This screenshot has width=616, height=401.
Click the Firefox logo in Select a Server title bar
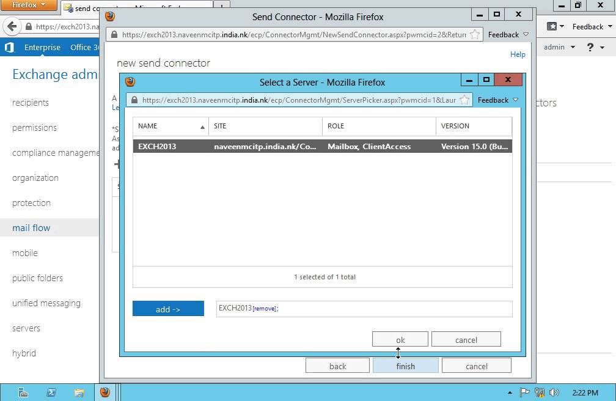point(130,82)
